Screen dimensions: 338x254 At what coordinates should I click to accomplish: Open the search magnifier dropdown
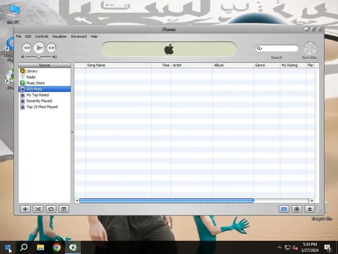point(259,48)
